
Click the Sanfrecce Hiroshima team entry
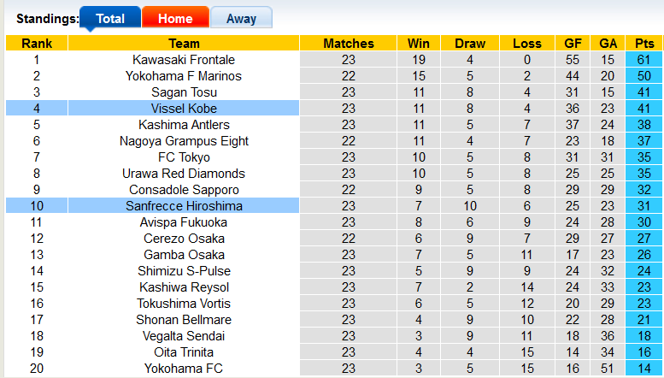click(184, 206)
